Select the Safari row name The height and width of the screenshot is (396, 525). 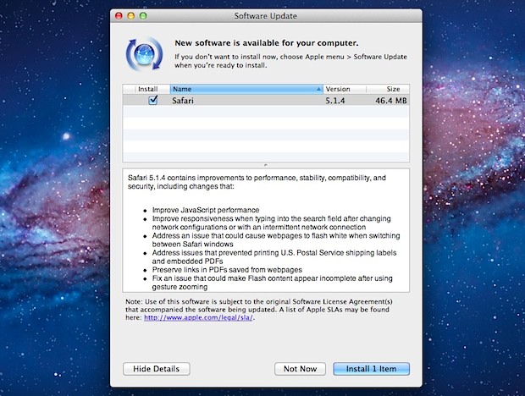coord(183,101)
